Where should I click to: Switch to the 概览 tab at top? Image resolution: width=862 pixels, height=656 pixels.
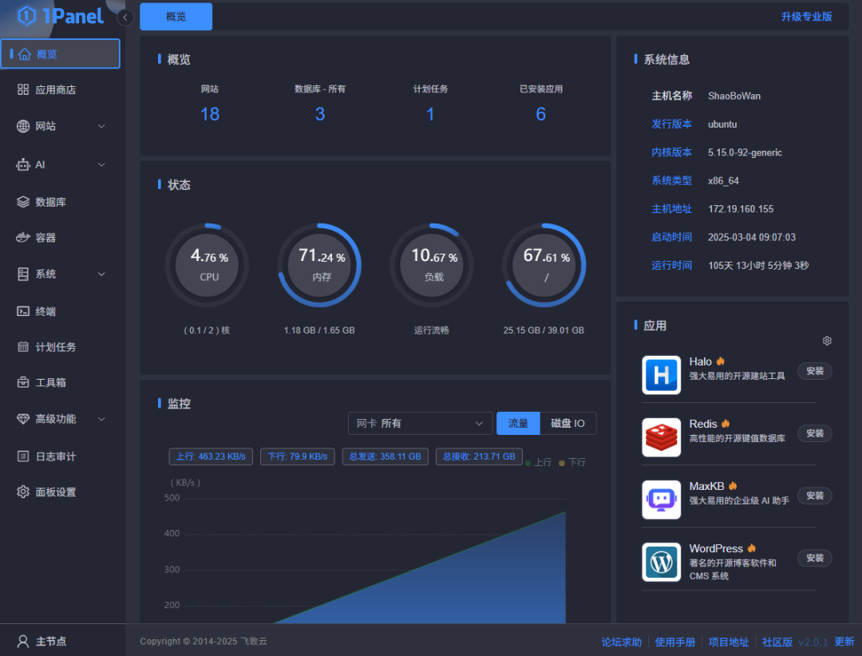pos(176,16)
